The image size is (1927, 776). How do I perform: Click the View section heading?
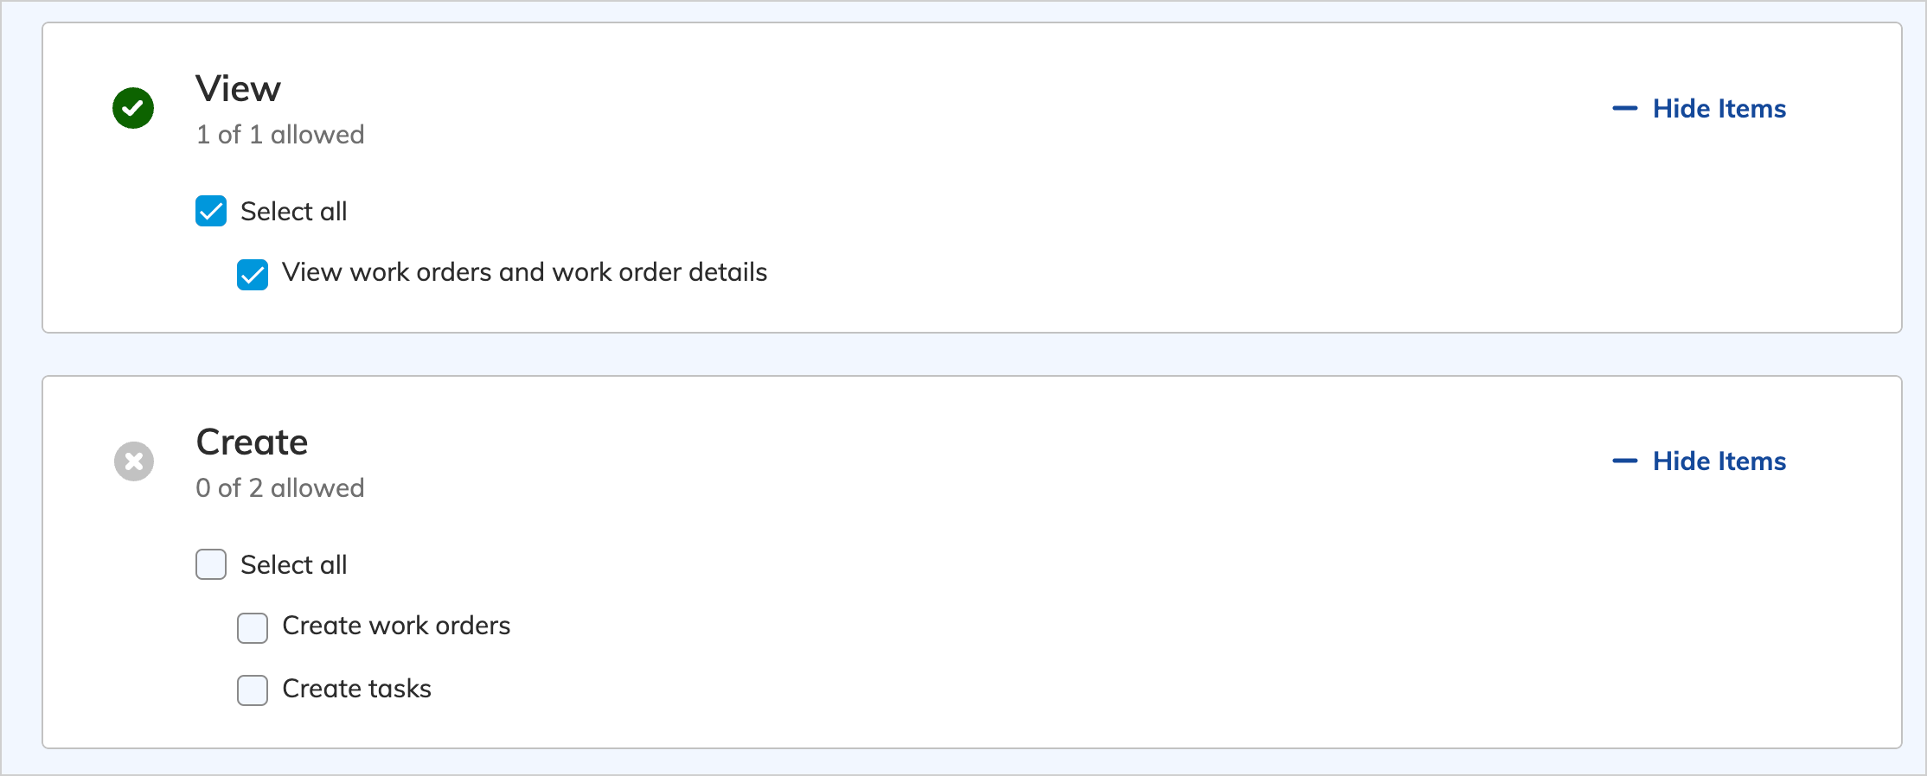238,89
